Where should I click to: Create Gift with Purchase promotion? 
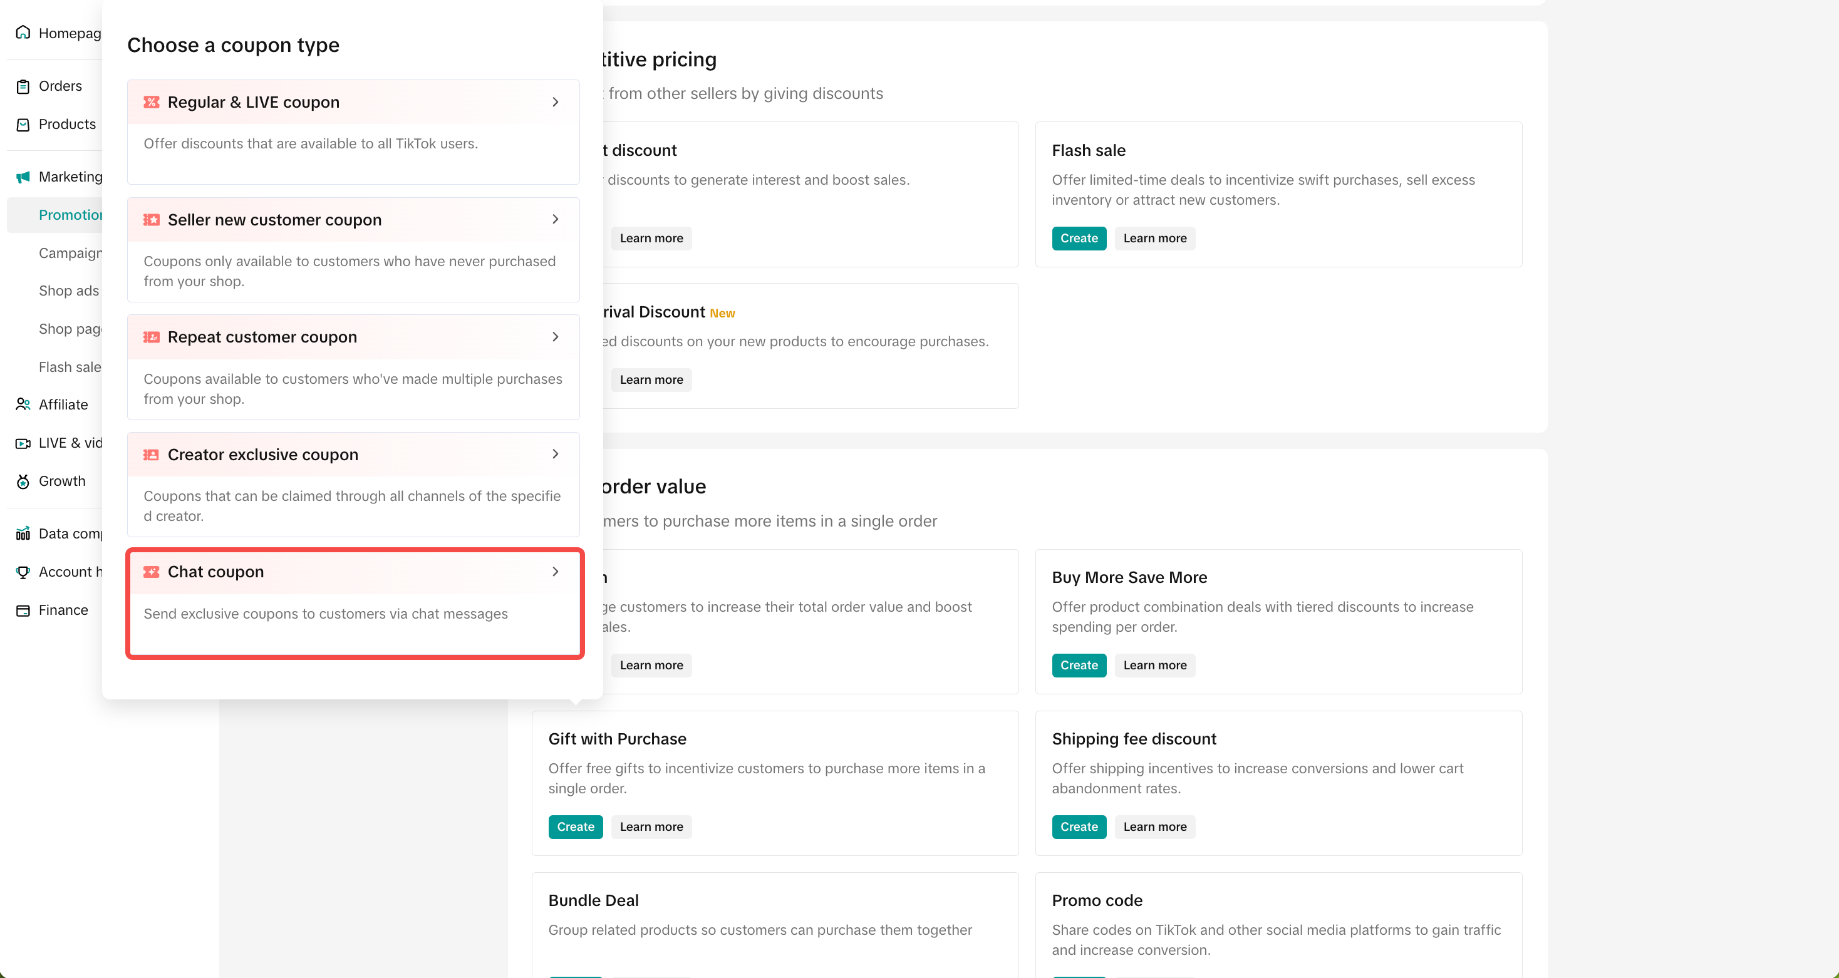[576, 826]
